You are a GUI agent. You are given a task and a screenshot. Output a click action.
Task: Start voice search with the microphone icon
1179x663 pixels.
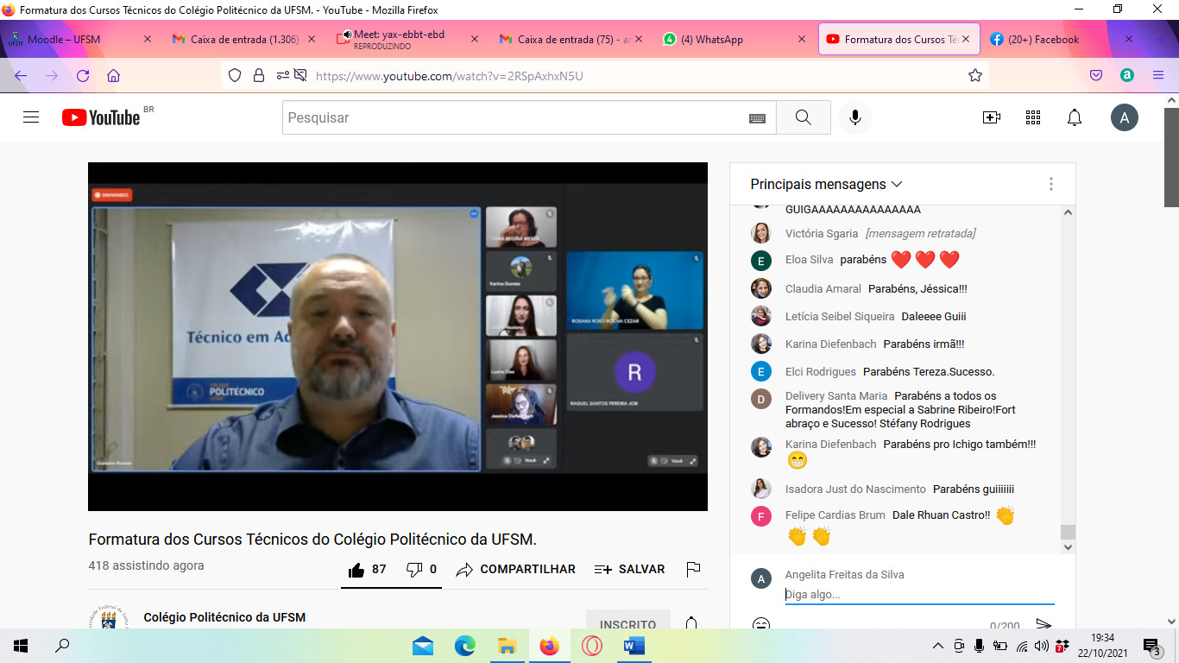point(854,117)
